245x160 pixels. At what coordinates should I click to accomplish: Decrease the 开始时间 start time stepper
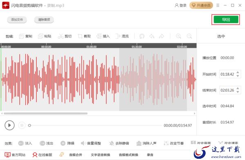coord(238,76)
